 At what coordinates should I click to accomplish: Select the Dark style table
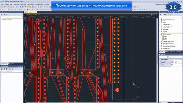(166, 36)
